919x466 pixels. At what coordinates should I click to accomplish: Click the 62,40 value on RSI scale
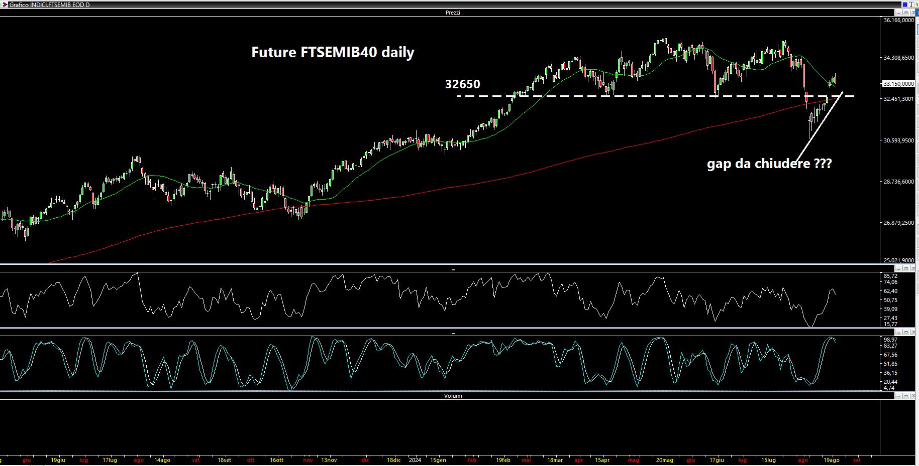pos(890,291)
